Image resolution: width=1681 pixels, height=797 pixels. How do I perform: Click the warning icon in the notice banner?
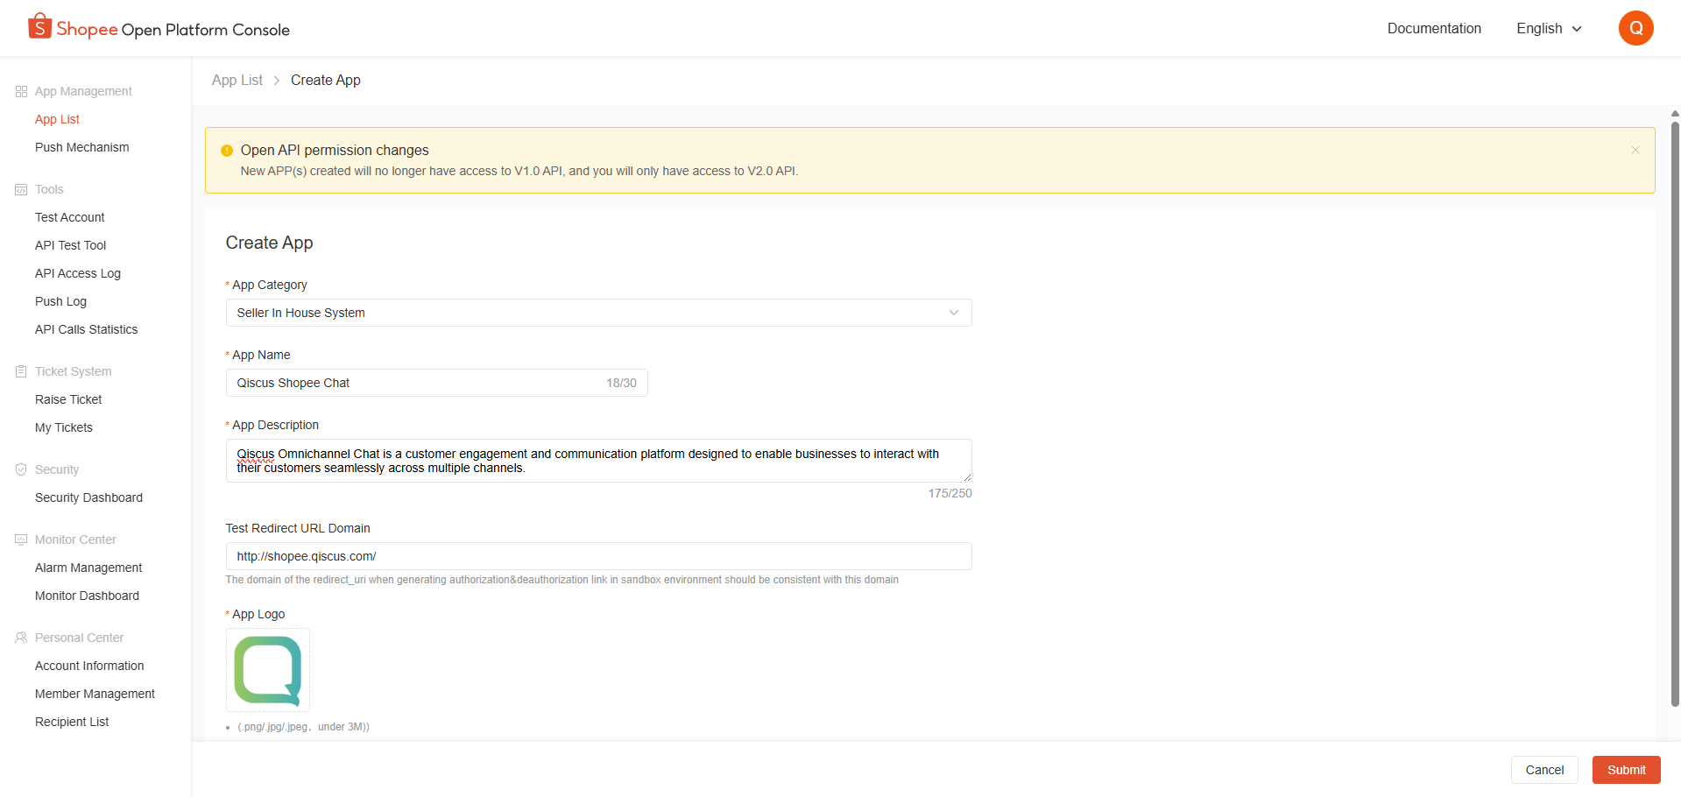coord(227,151)
